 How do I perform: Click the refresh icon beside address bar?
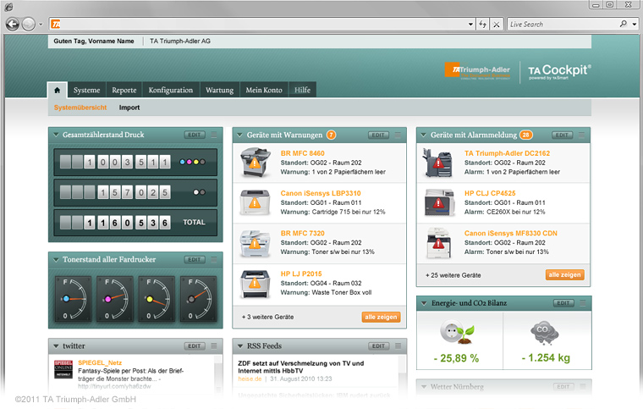482,25
